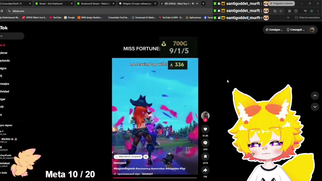
Task: Open the YouTube In MP4 bookmark
Action: (x=171, y=18)
